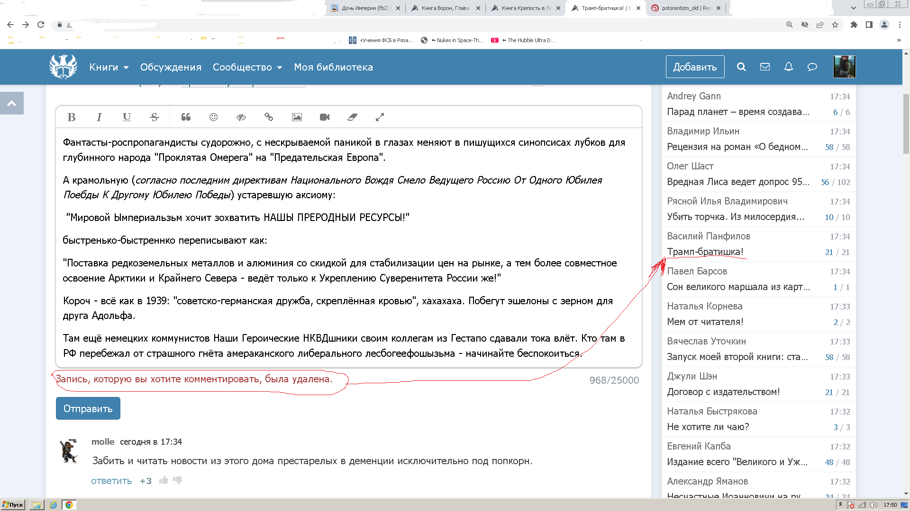This screenshot has width=910, height=511.
Task: Insert an image via picture icon
Action: (297, 117)
